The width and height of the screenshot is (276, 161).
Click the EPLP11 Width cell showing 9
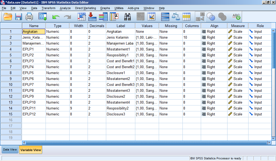point(78,108)
